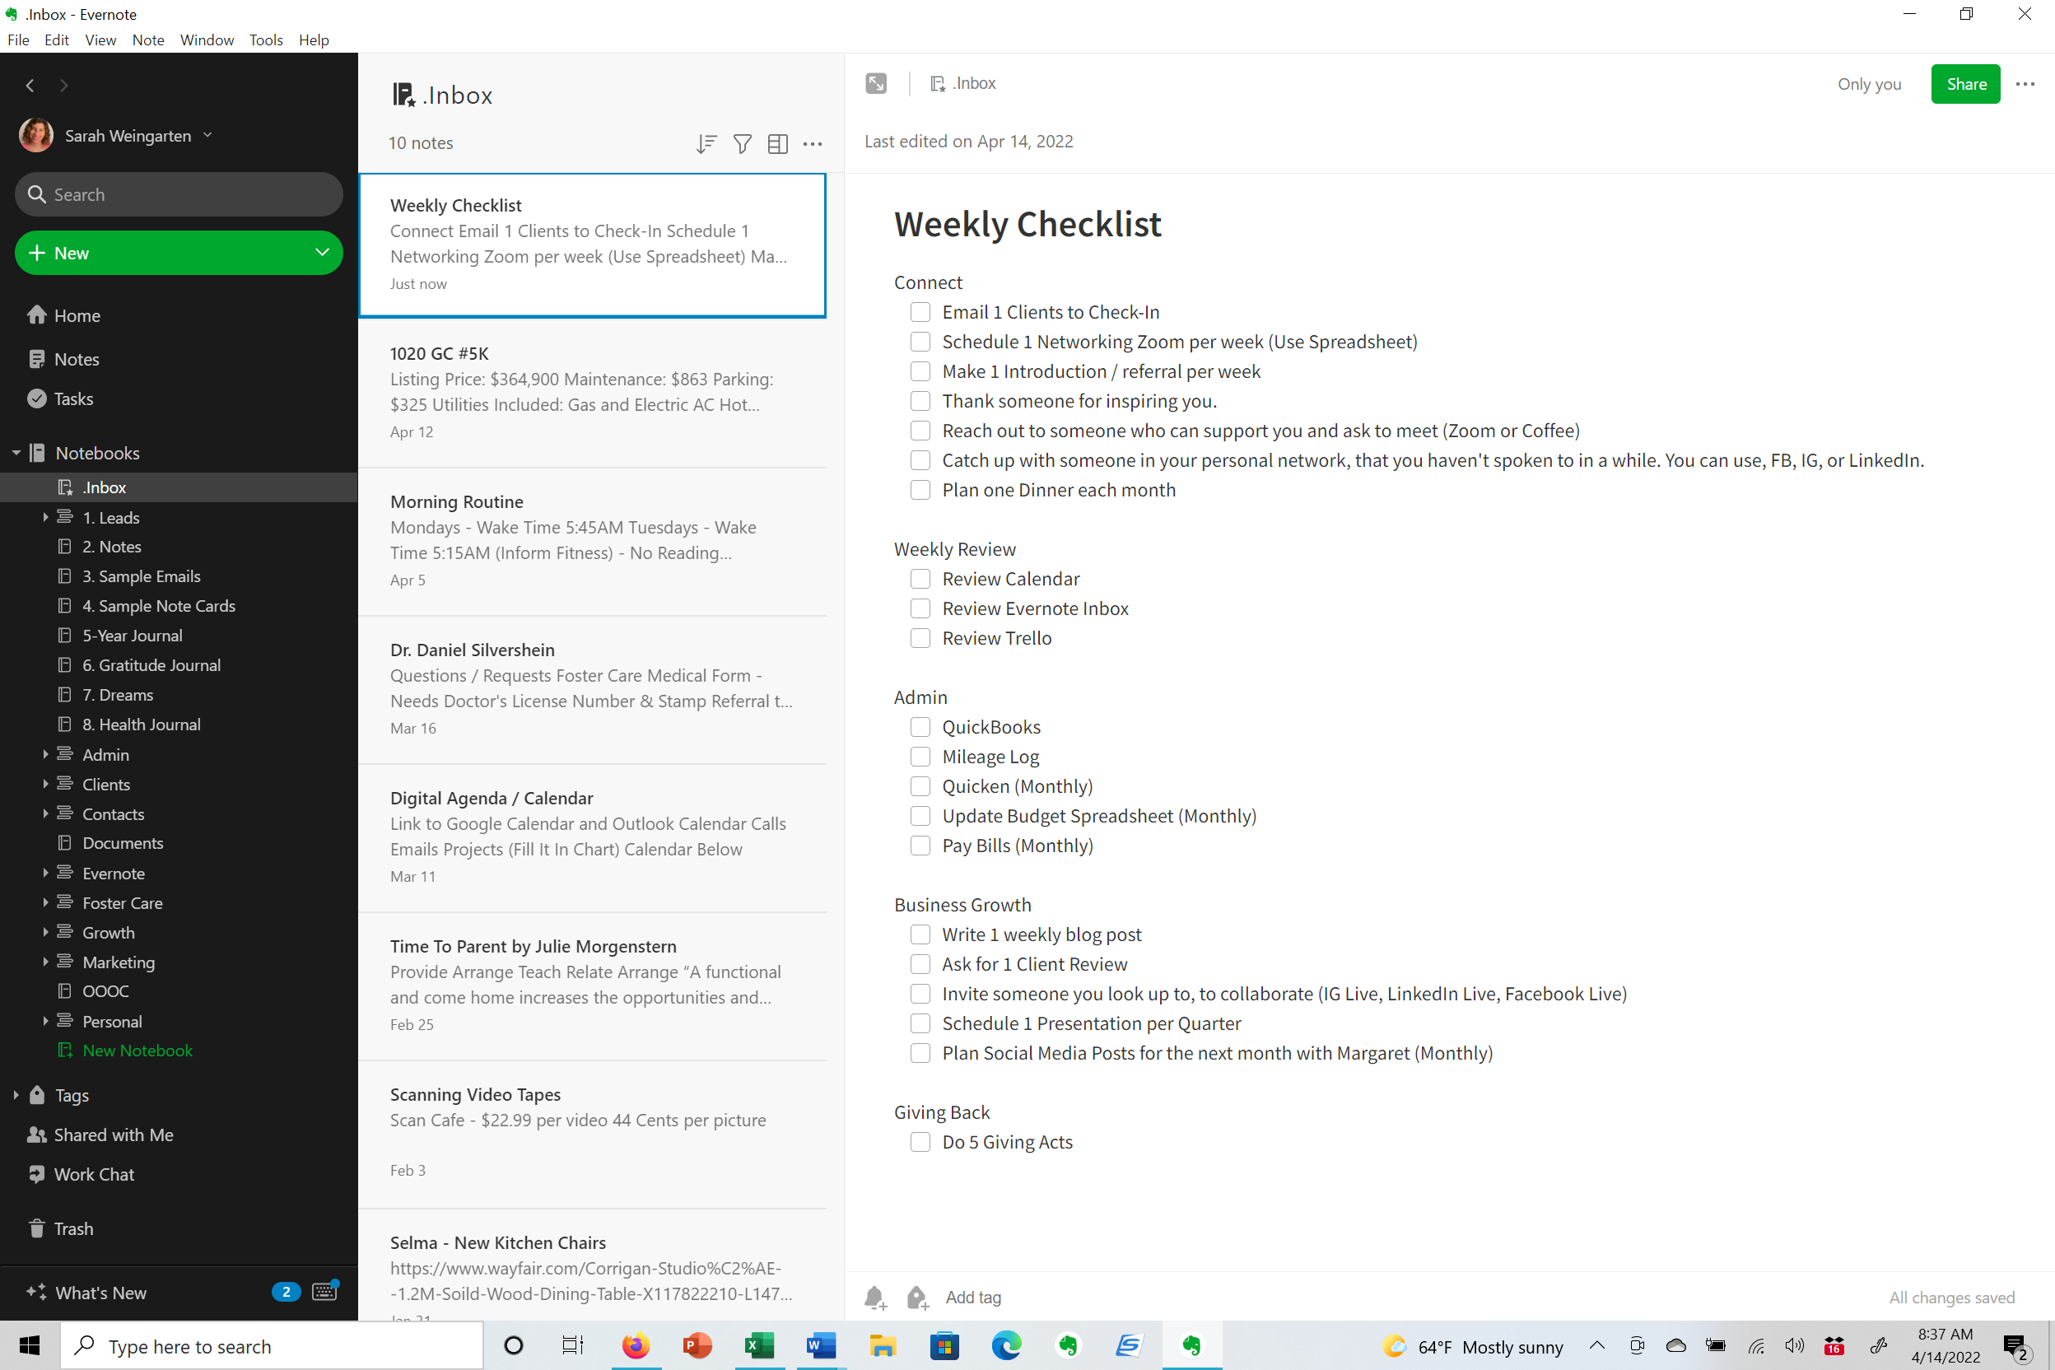Click the overflow menu icon in .Inbox header
Image resolution: width=2055 pixels, height=1370 pixels.
click(x=813, y=142)
